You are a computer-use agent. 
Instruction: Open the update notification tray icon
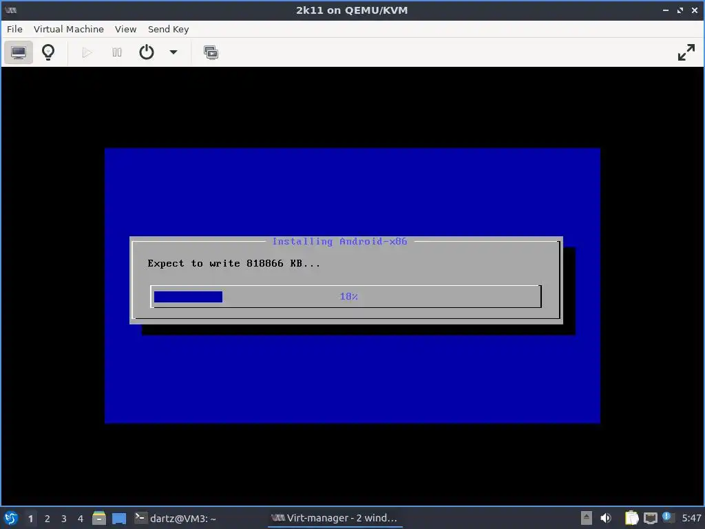click(x=668, y=517)
